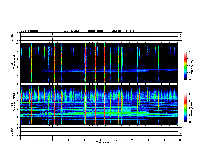Click the ch.3 voltage waveform trace

pos(99,132)
